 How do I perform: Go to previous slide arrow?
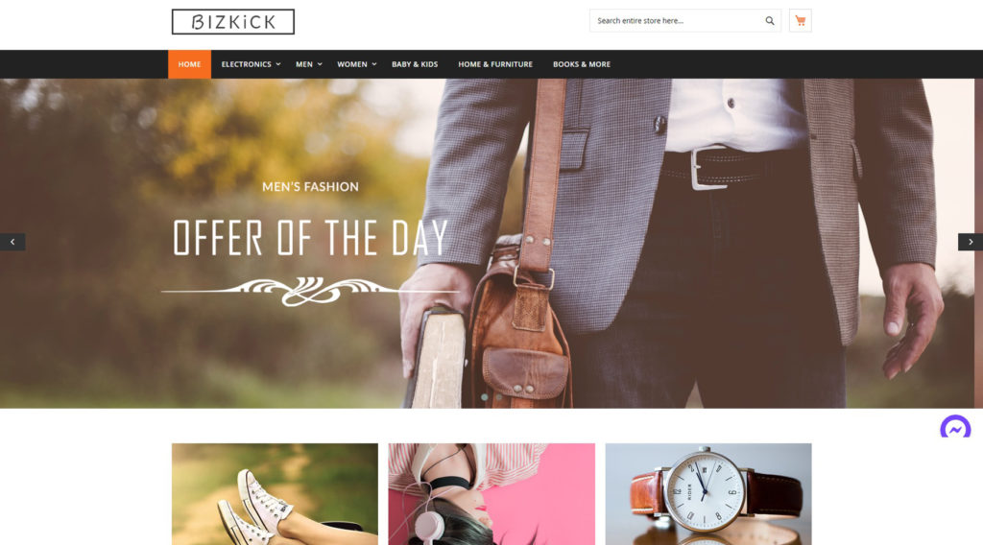point(12,242)
